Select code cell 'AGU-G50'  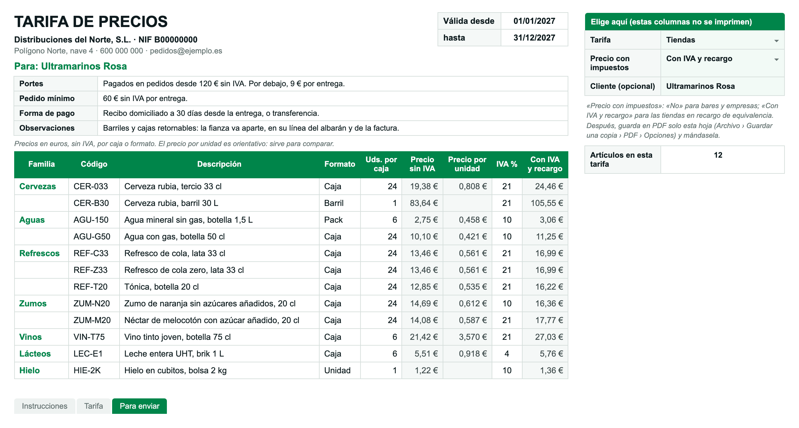tap(94, 237)
